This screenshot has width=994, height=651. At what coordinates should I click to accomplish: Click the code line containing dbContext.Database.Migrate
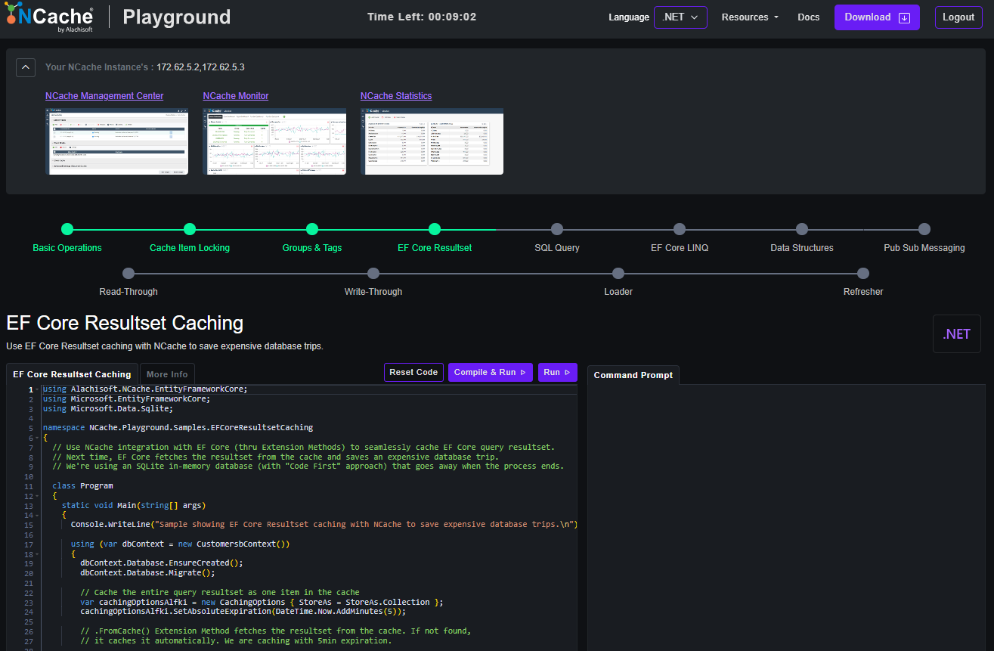pyautogui.click(x=147, y=573)
